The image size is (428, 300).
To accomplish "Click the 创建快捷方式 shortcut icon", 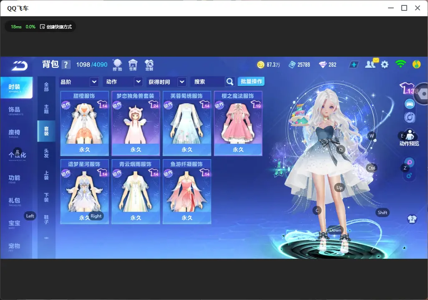I will [42, 26].
